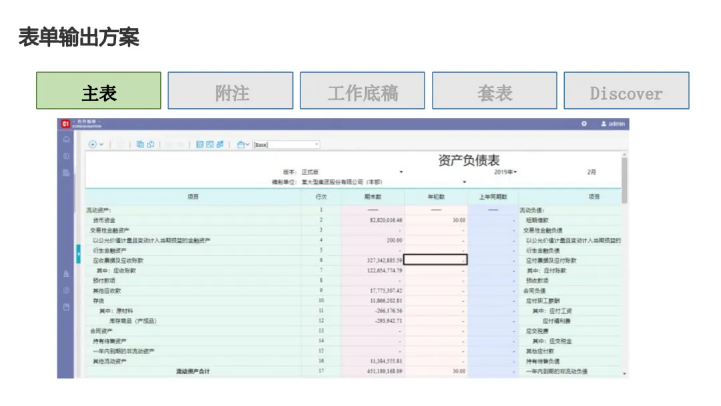Screen dimensions: 721x406
Task: Click the value 82,820,016.46
Action: click(386, 220)
